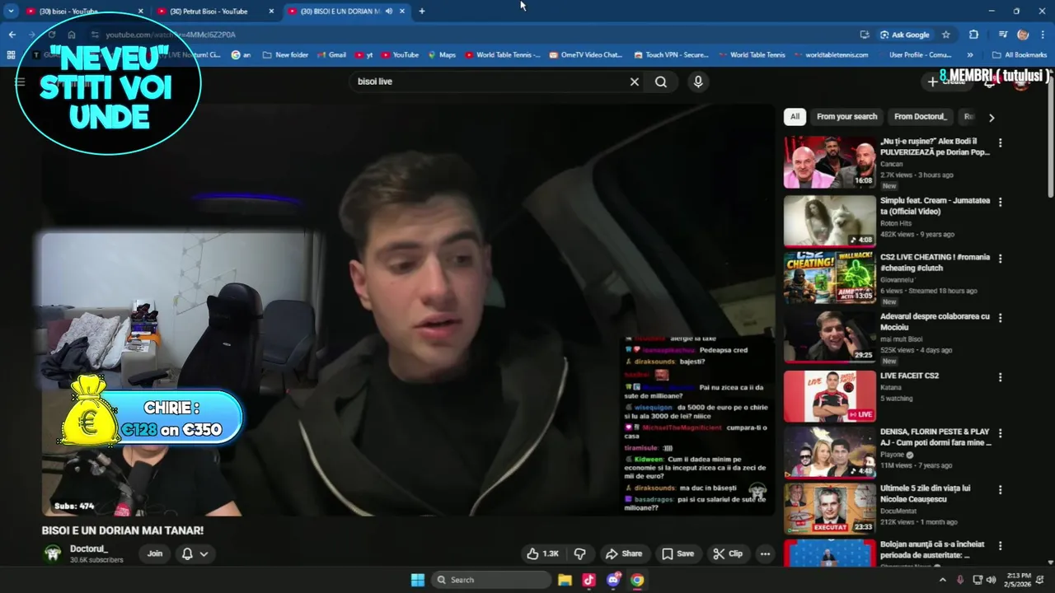Close the 'Petrut Bisoi - YouTube' tab
Screen dimensions: 1055x593
pyautogui.click(x=271, y=12)
